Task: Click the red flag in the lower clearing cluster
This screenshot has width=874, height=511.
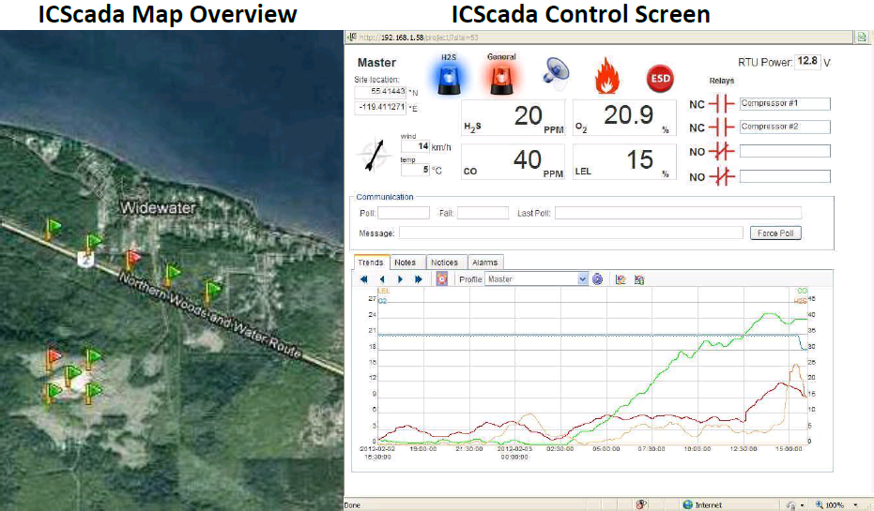Action: coord(53,356)
